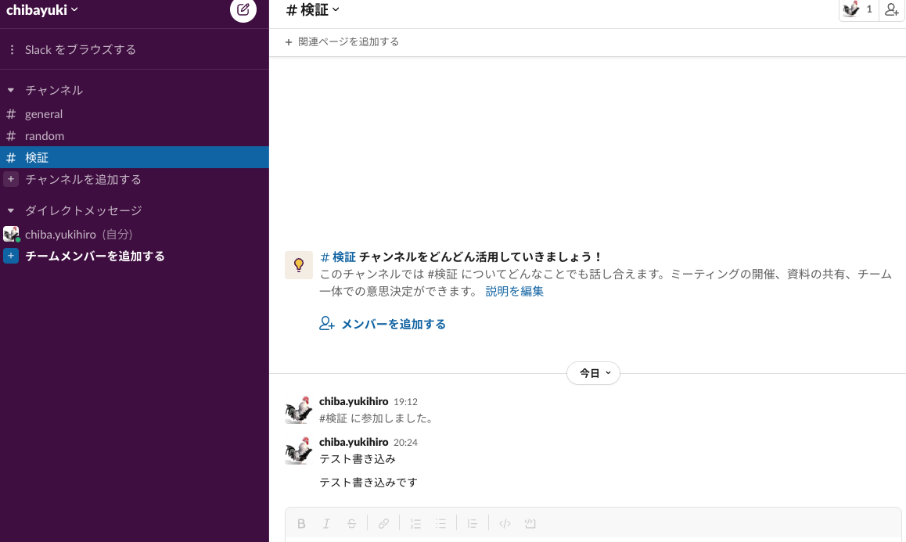This screenshot has height=542, width=906.
Task: Click the add people icon in the header
Action: point(892,10)
